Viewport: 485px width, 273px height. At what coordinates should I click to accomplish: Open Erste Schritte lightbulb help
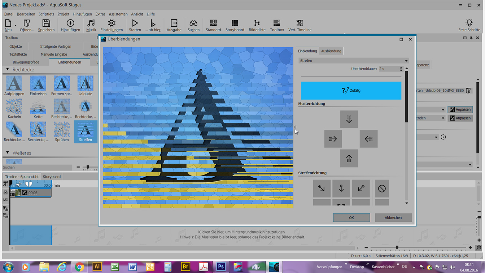pyautogui.click(x=469, y=26)
